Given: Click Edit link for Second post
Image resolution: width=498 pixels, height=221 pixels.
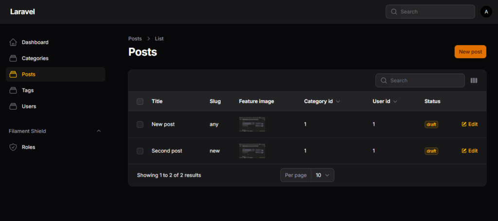Looking at the screenshot, I should coord(470,151).
